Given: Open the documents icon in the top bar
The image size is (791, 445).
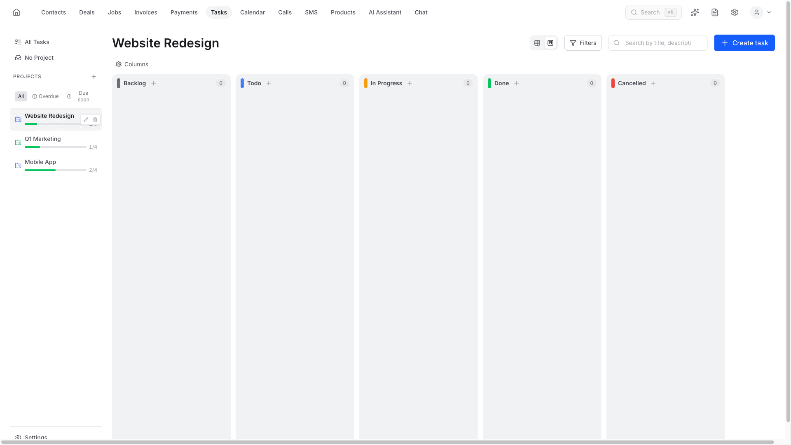Looking at the screenshot, I should click(x=715, y=12).
